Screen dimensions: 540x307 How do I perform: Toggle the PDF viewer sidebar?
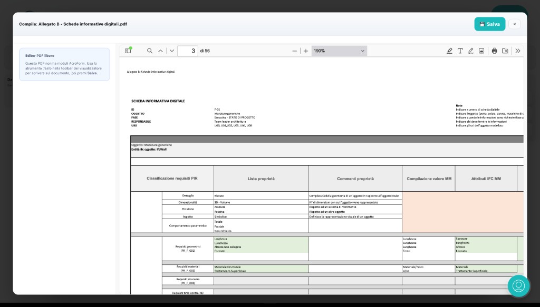tap(128, 51)
